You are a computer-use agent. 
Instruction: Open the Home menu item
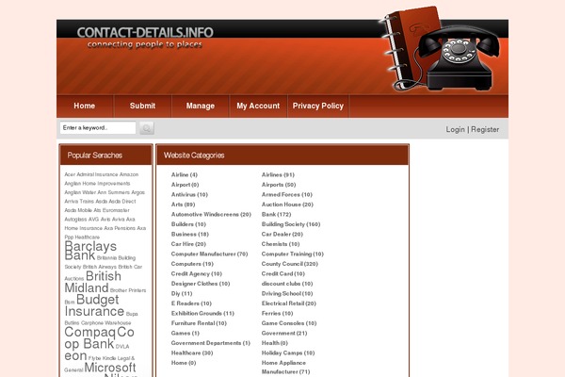point(85,106)
